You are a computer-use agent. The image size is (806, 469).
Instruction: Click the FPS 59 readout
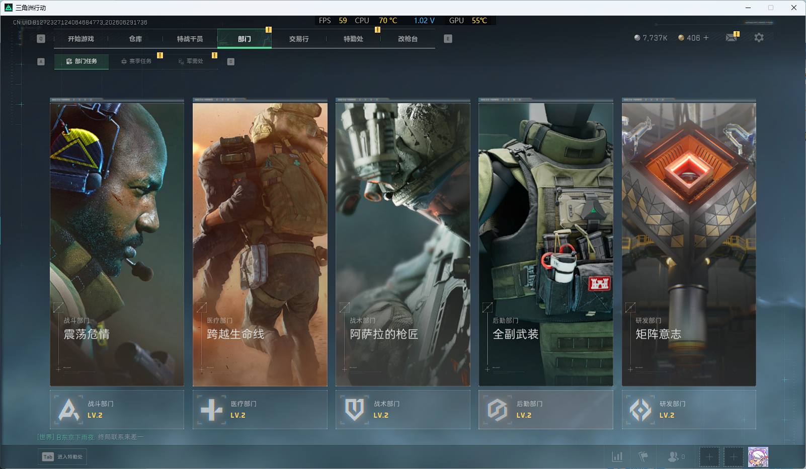click(x=333, y=21)
